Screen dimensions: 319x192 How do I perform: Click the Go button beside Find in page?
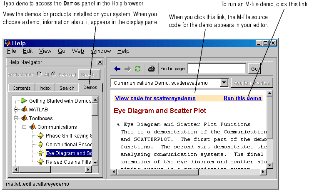click(x=254, y=69)
